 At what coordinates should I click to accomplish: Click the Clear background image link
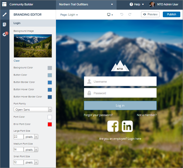(17, 61)
